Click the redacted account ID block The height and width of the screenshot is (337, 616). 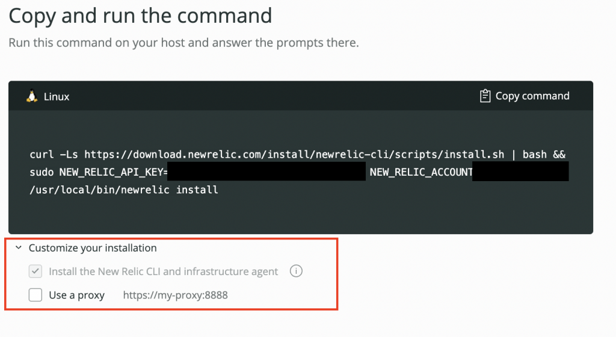point(520,172)
